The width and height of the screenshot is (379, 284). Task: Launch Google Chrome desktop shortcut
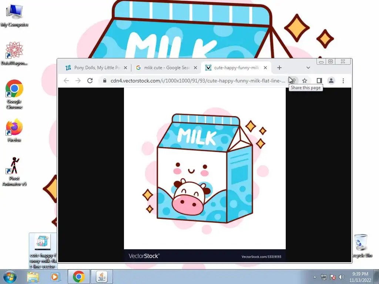pyautogui.click(x=14, y=94)
